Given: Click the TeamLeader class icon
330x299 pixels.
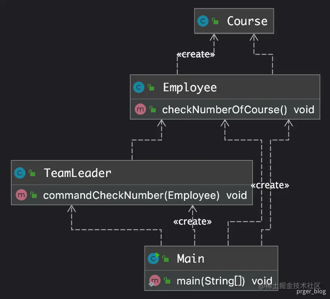Looking at the screenshot, I should [20, 173].
